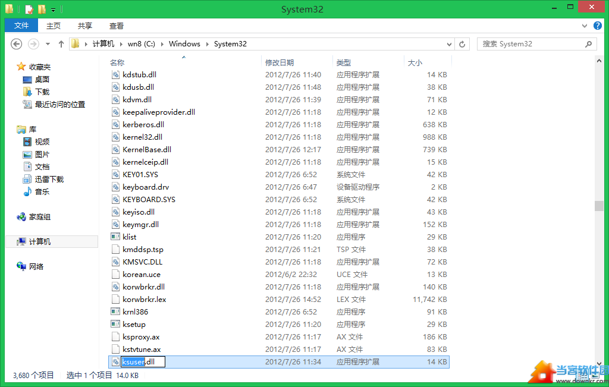Focus the Search System32 box

click(x=536, y=44)
